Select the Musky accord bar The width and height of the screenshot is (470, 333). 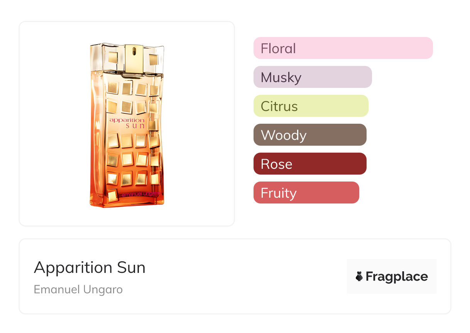[312, 77]
